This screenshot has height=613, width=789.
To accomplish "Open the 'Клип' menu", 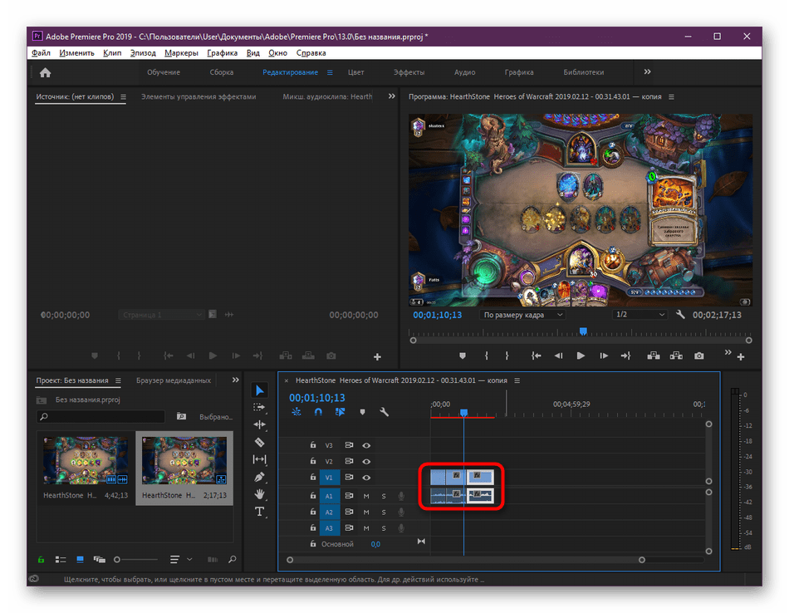I will coord(112,53).
